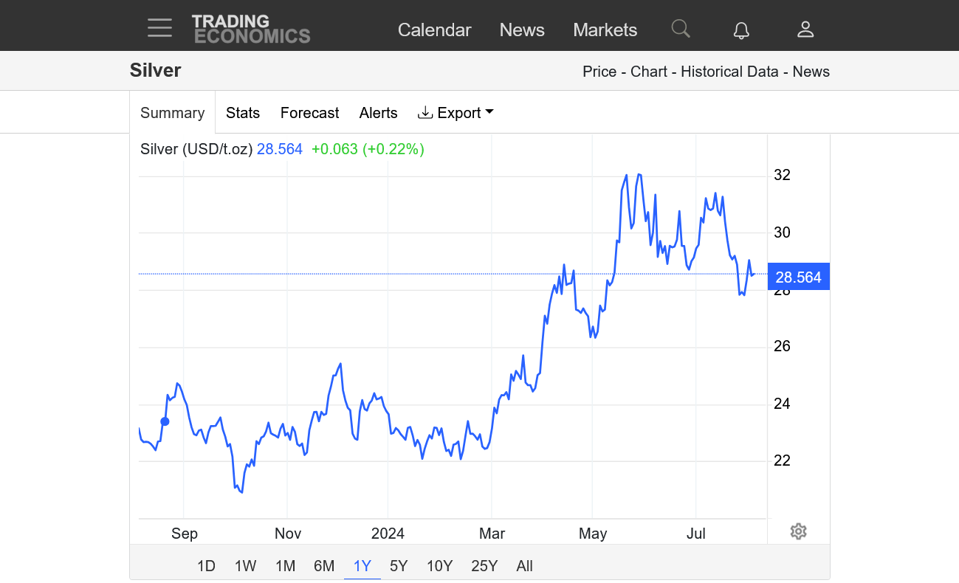This screenshot has width=959, height=583.
Task: Open notifications bell icon
Action: [x=741, y=30]
